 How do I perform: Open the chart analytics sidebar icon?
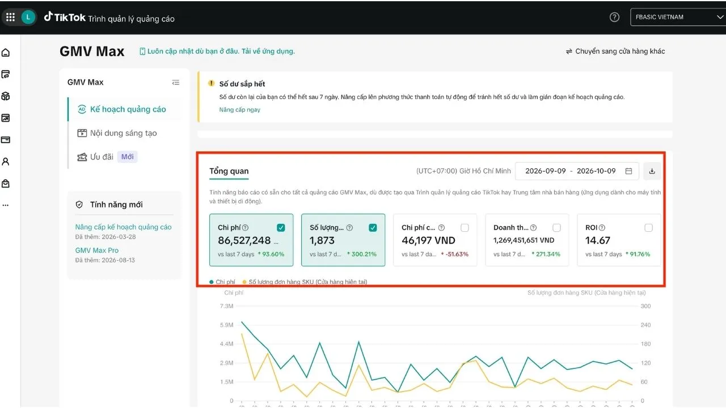[6, 118]
